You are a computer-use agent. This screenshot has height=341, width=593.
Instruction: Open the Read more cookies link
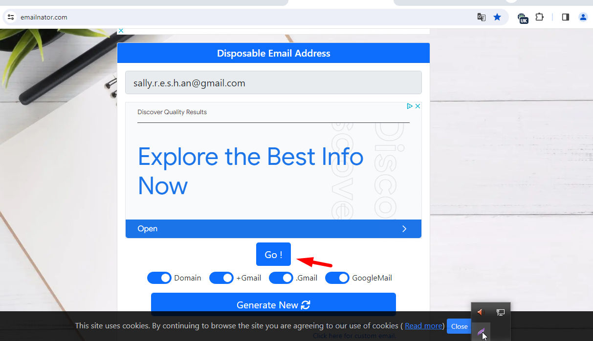coord(423,325)
